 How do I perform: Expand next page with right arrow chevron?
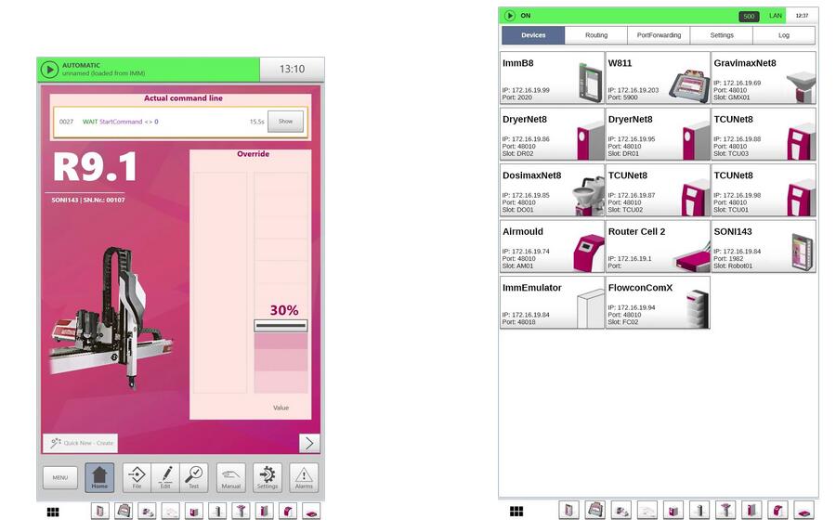309,443
